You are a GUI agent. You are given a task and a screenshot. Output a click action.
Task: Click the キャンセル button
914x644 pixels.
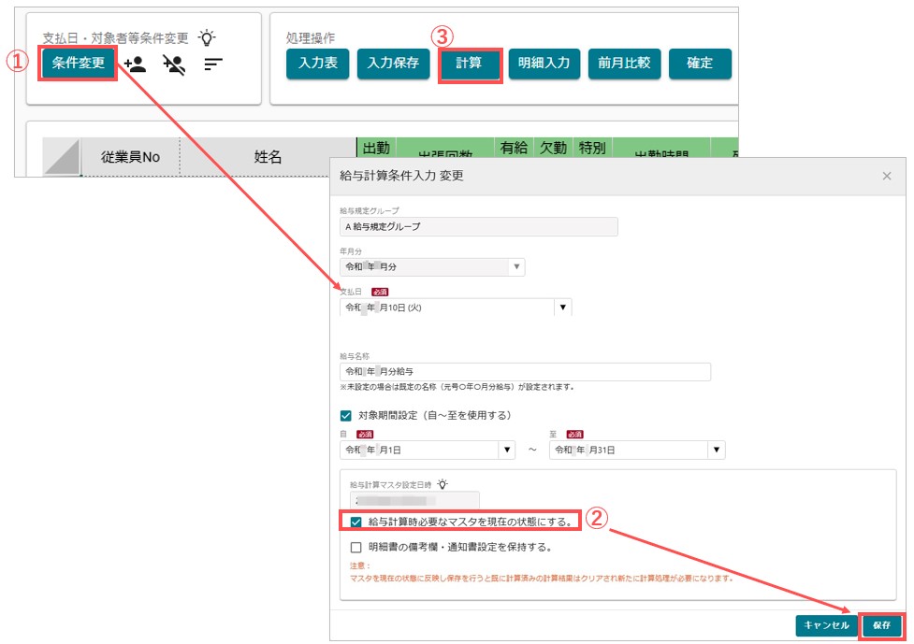(x=826, y=625)
